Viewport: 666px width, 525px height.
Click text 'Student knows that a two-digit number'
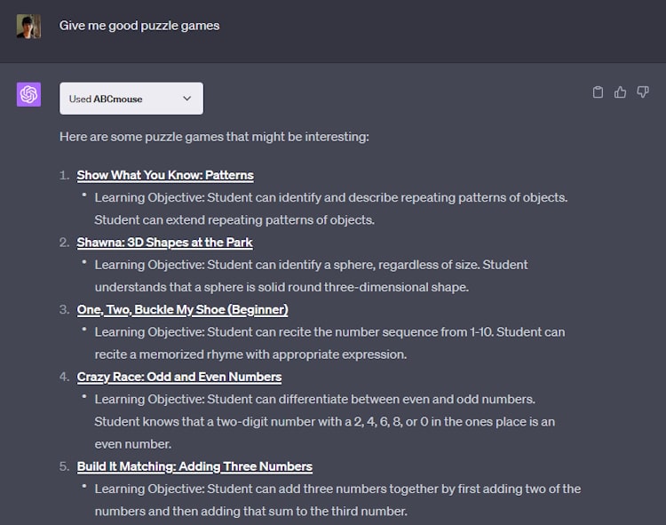[181, 422]
